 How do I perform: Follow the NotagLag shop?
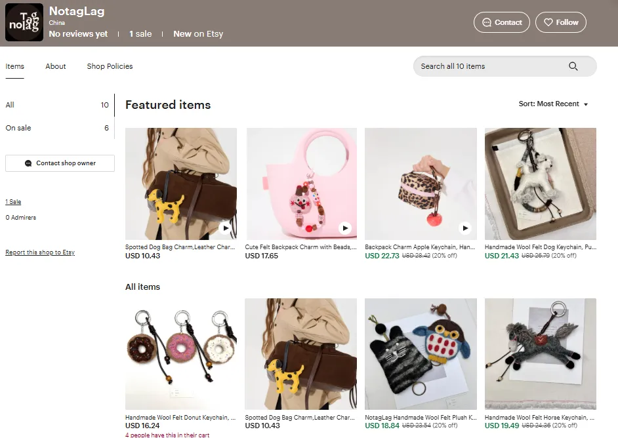560,22
